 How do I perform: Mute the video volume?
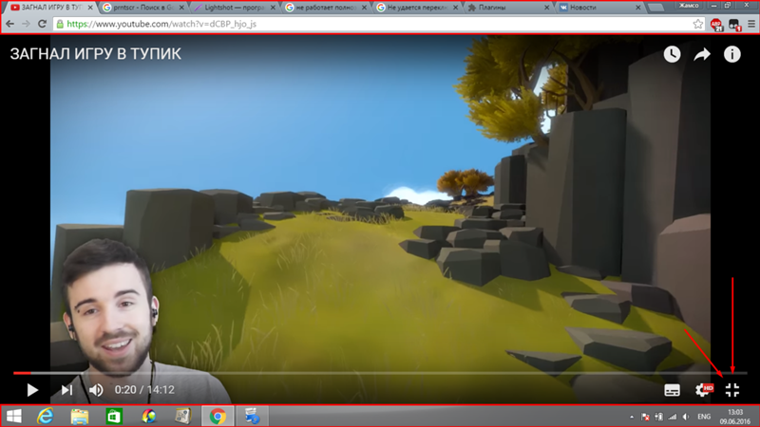click(96, 390)
